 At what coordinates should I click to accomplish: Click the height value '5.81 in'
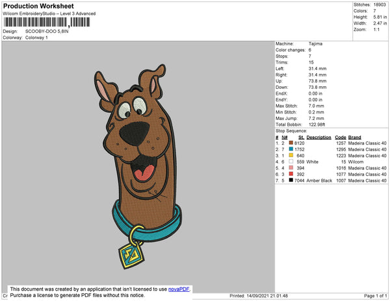[x=380, y=17]
